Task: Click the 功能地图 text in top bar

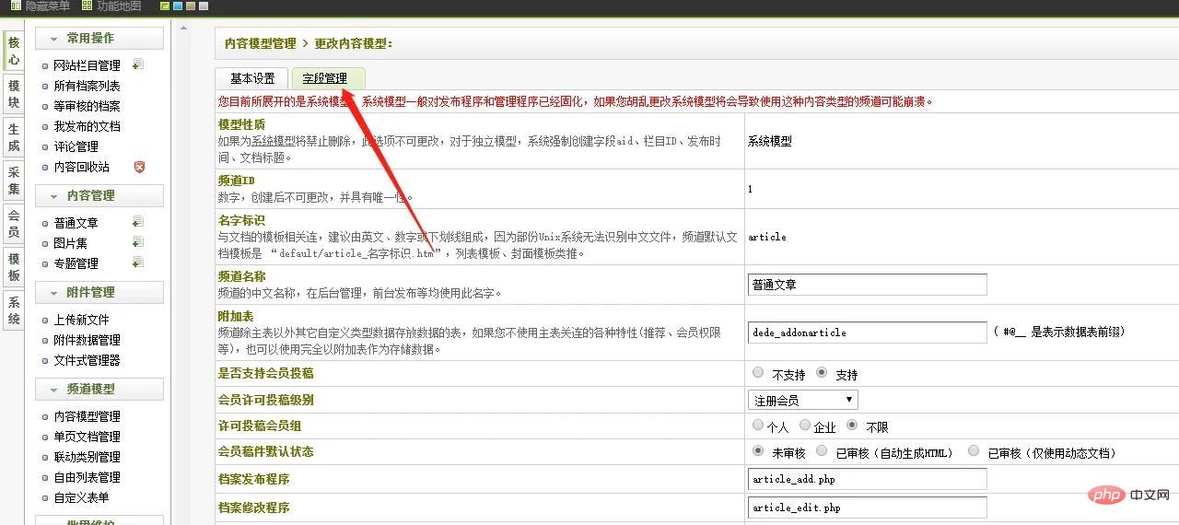Action: pos(119,6)
